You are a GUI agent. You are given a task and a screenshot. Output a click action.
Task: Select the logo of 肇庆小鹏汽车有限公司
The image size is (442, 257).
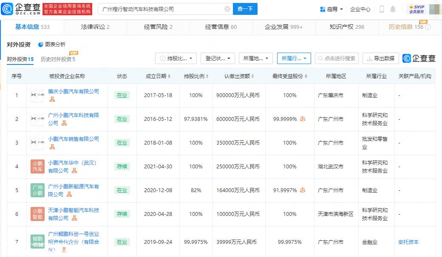[37, 95]
